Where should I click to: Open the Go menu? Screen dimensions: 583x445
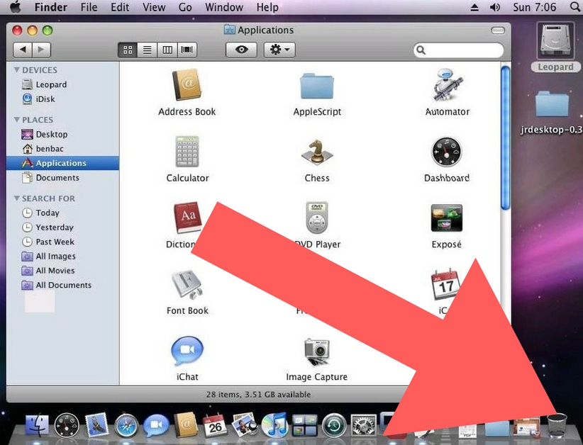(x=185, y=7)
